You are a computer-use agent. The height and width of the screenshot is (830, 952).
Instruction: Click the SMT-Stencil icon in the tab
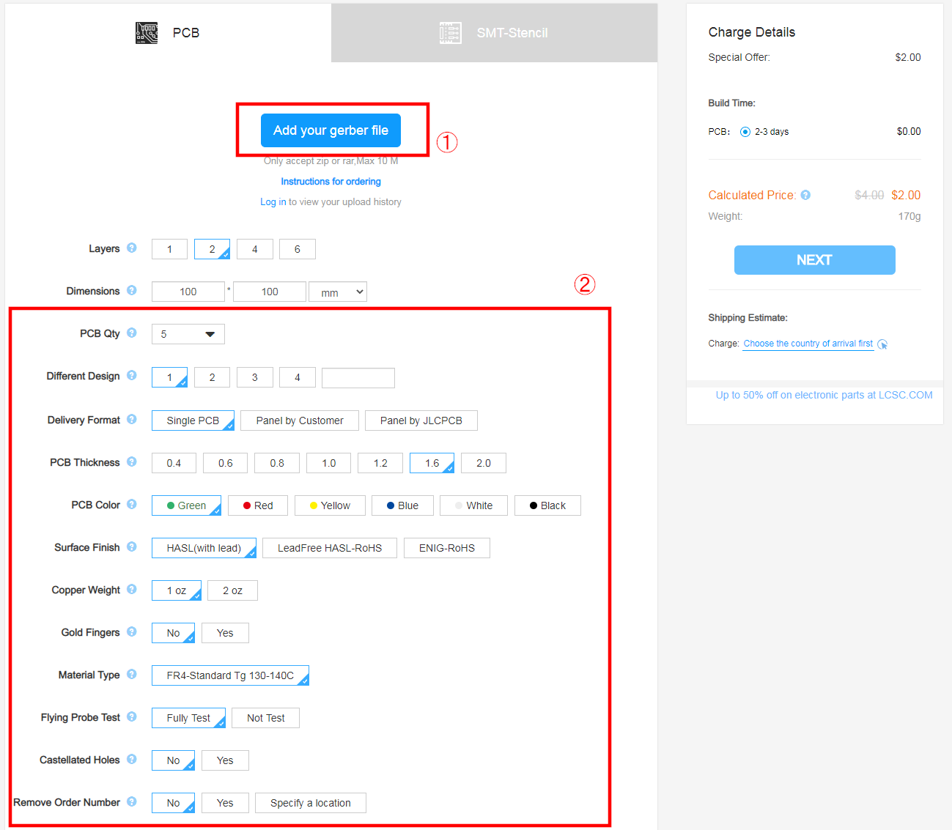[451, 33]
